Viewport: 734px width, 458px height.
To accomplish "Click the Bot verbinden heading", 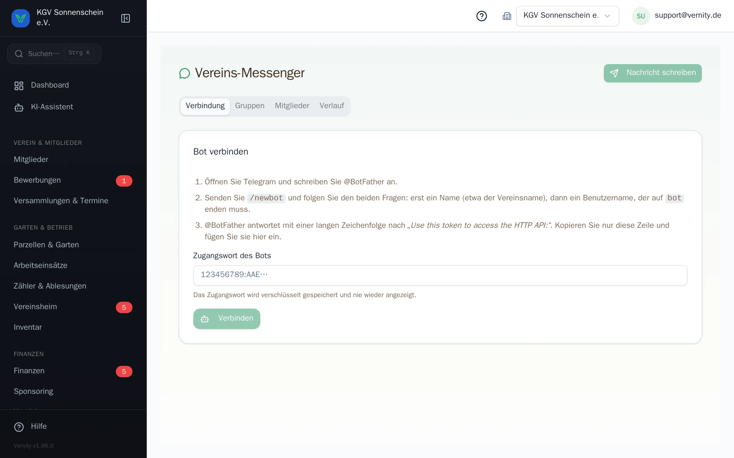I will click(x=220, y=152).
